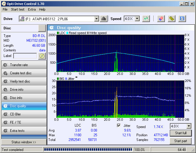This screenshot has width=196, height=153.
Task: Click the floppy save icon
Action: pos(182,19)
